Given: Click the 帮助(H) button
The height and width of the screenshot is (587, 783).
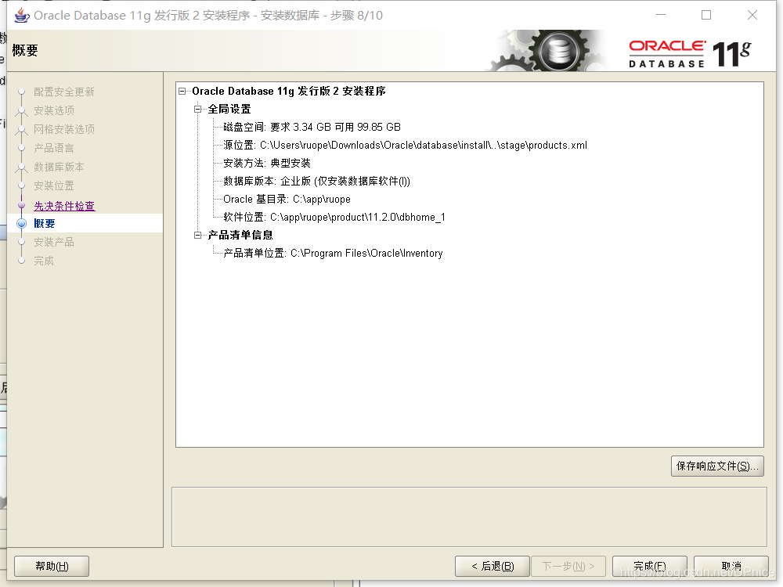Looking at the screenshot, I should 52,566.
